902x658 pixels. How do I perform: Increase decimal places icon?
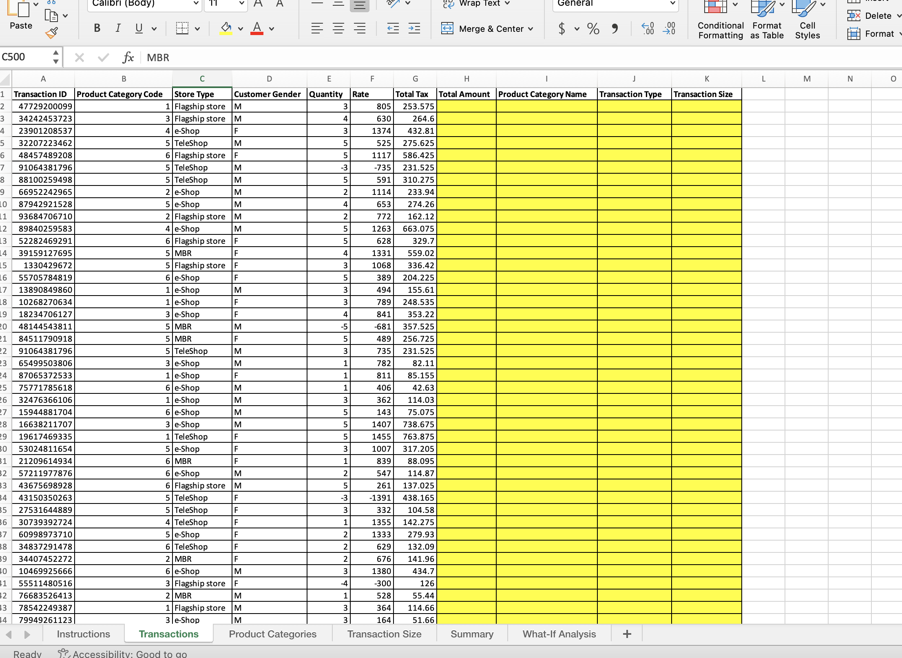click(x=648, y=29)
